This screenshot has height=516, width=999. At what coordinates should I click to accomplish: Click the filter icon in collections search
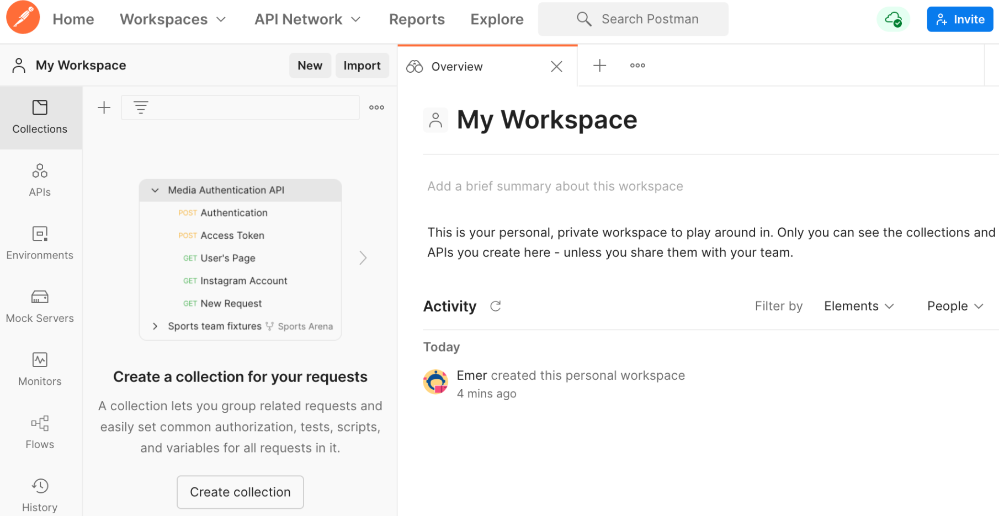click(141, 108)
